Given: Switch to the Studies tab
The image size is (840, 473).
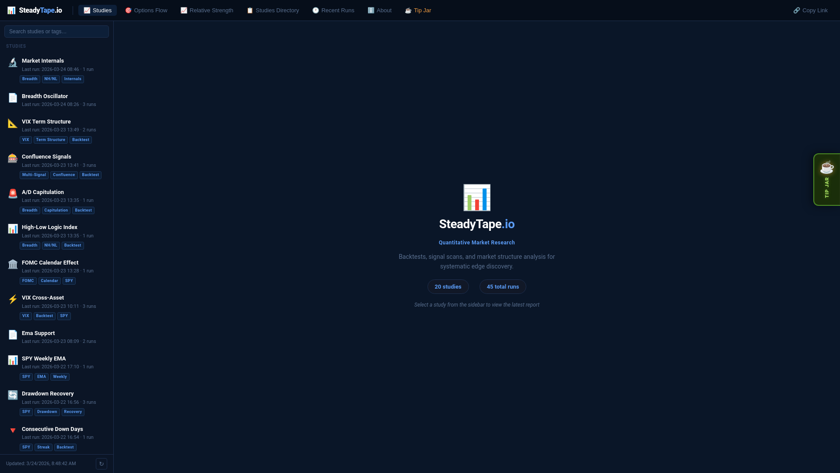Looking at the screenshot, I should (x=98, y=11).
